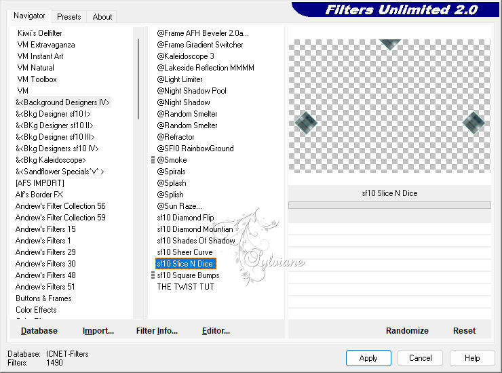The image size is (502, 373).
Task: Choose sf10 Diamond Flip filter
Action: (185, 218)
